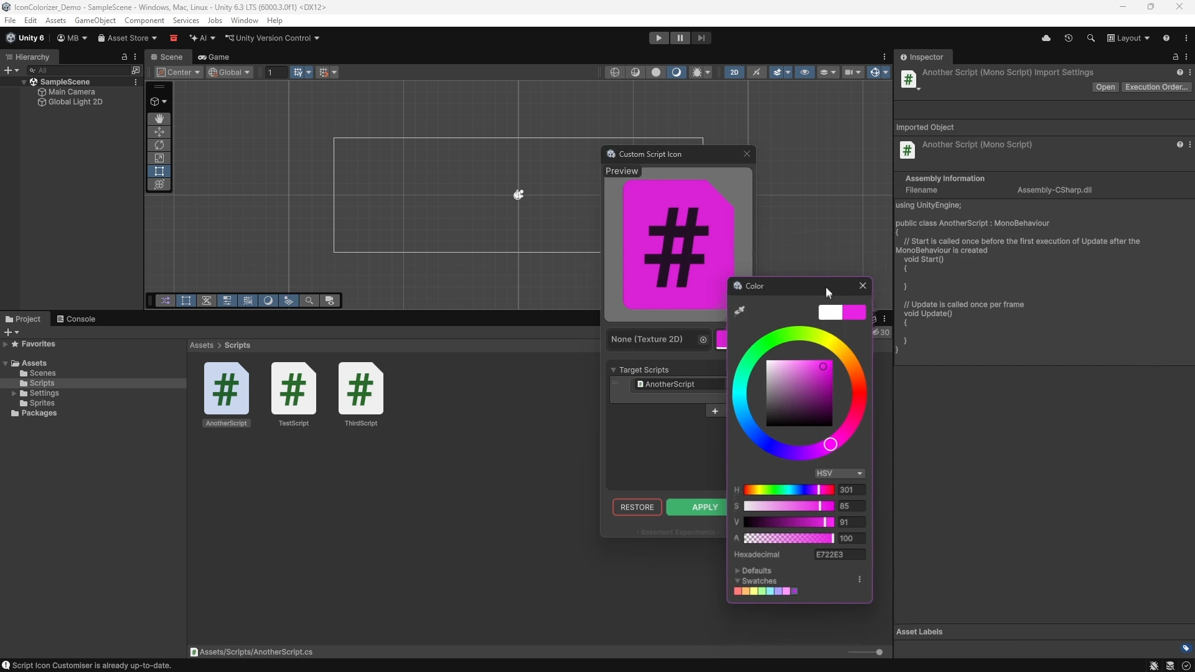Pick a color with the eyedropper in the Color window
The height and width of the screenshot is (672, 1195).
click(740, 311)
